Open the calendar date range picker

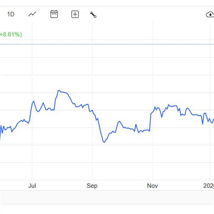54,15
